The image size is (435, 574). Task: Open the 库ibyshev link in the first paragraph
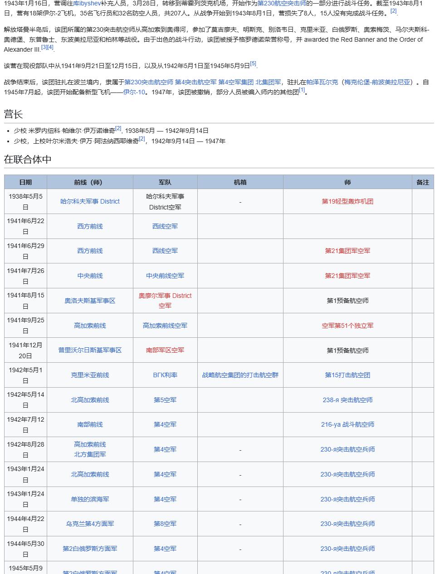click(87, 3)
